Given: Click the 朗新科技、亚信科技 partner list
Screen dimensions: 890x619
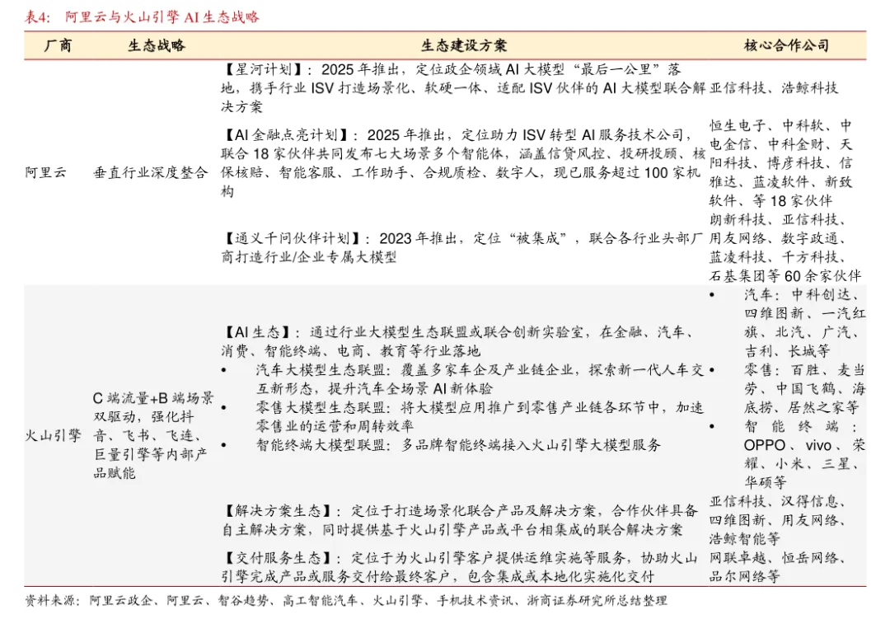Looking at the screenshot, I should coord(785,247).
